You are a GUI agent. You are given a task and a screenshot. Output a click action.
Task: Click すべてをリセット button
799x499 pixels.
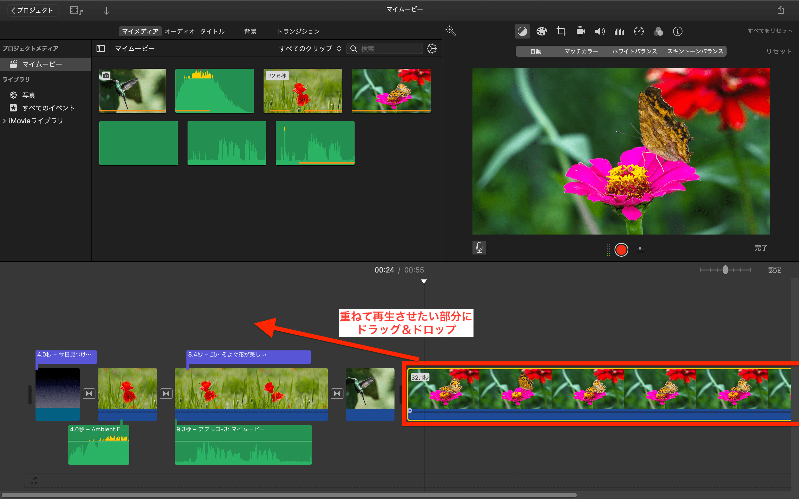click(770, 31)
